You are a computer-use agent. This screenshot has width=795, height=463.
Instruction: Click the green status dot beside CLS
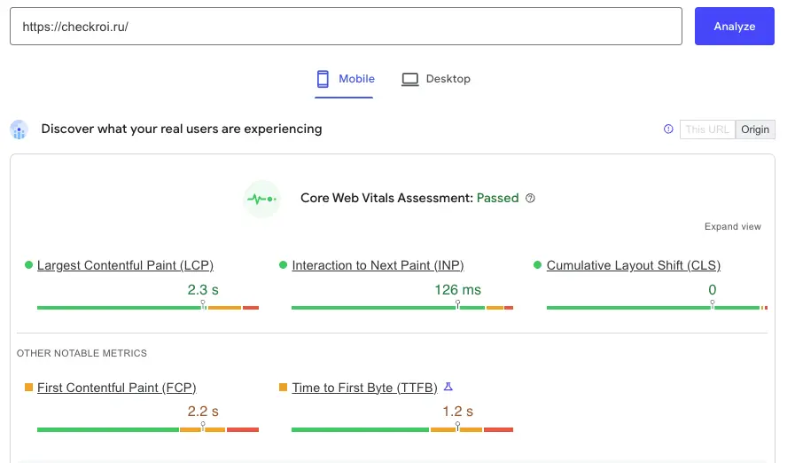point(537,264)
